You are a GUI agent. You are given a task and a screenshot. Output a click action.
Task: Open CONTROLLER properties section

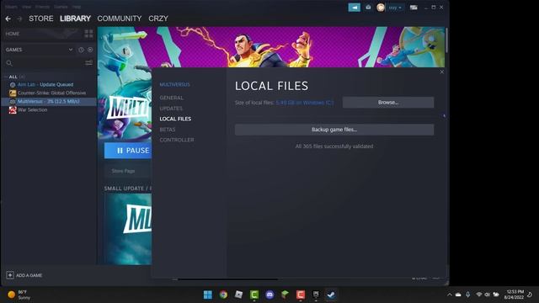[177, 140]
